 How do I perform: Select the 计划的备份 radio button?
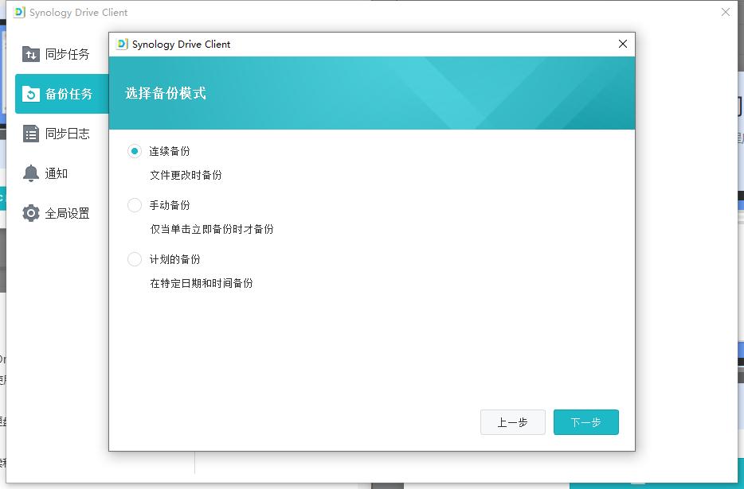[x=135, y=258]
